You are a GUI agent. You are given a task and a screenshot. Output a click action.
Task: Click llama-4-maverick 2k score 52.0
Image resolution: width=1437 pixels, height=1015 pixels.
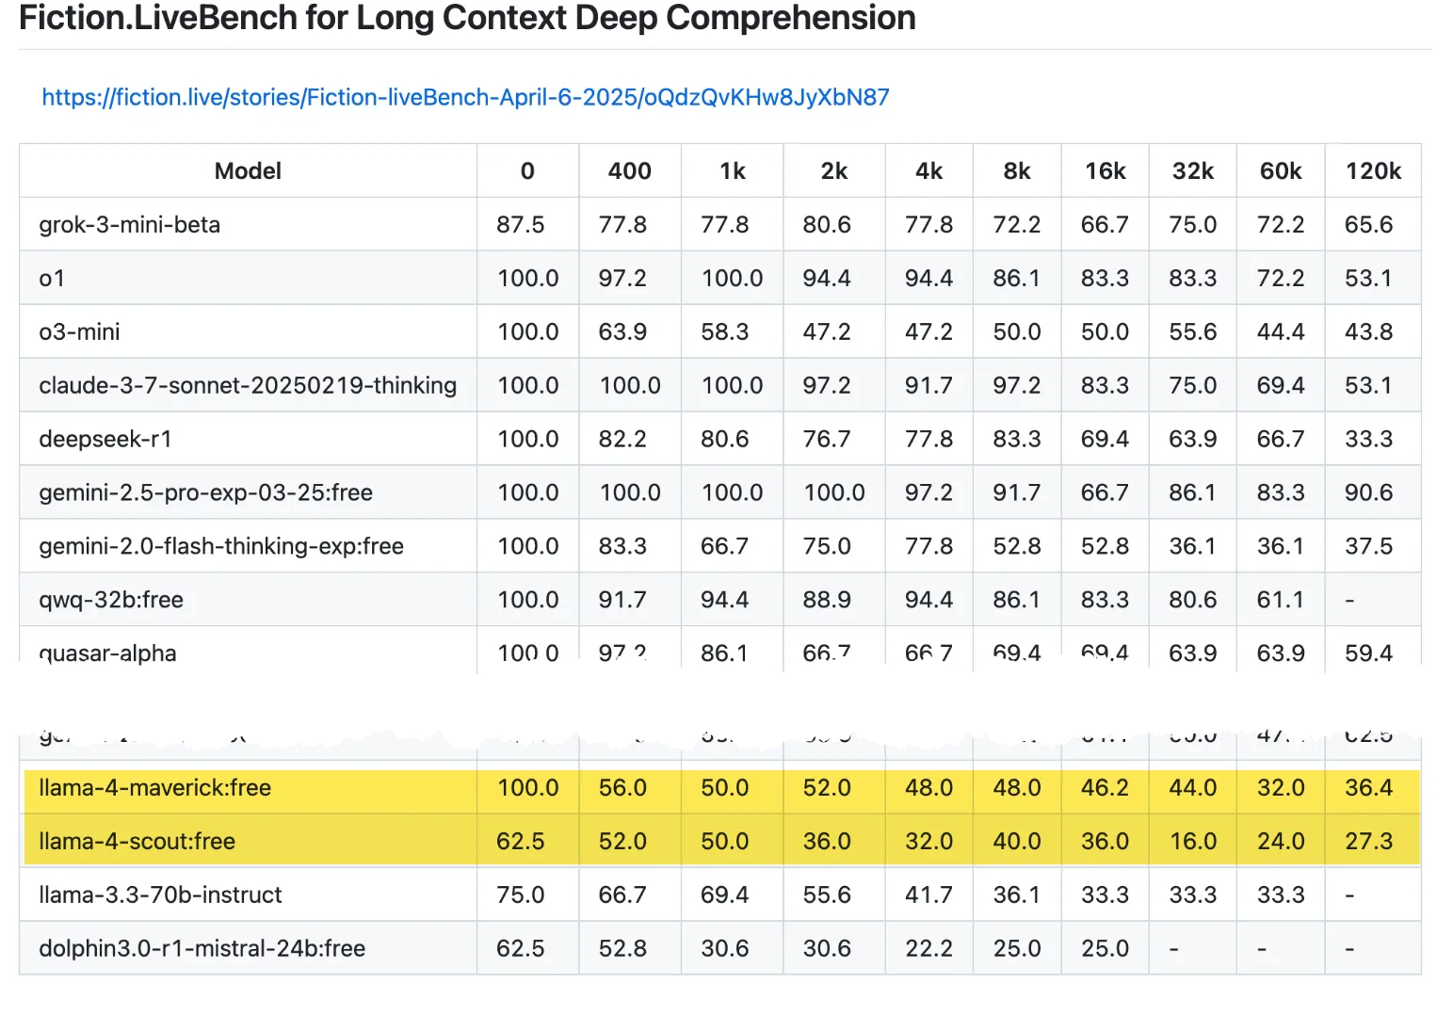[x=827, y=787]
